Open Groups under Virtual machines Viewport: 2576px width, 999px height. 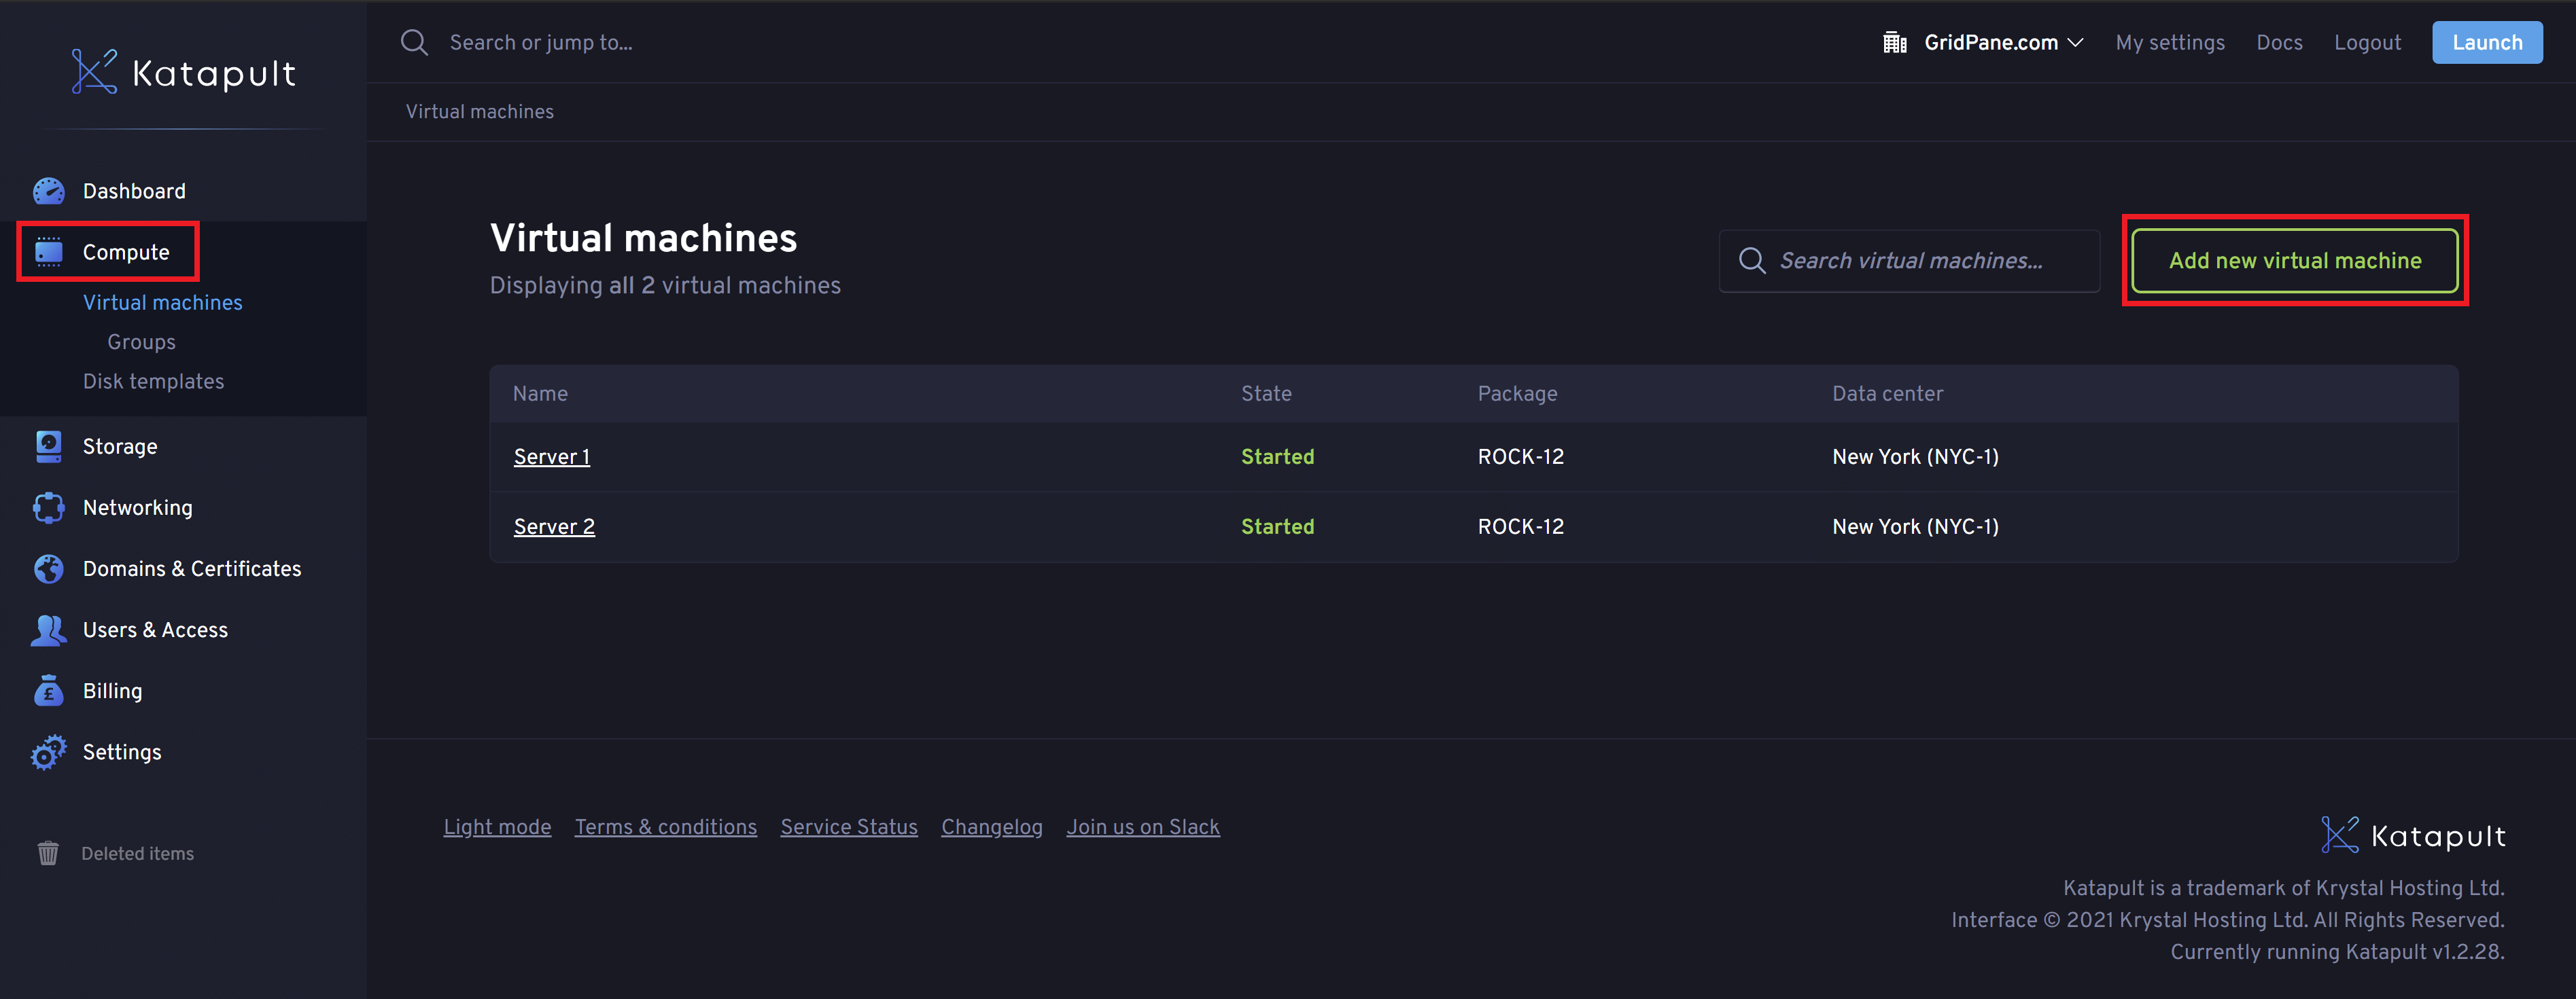[141, 342]
